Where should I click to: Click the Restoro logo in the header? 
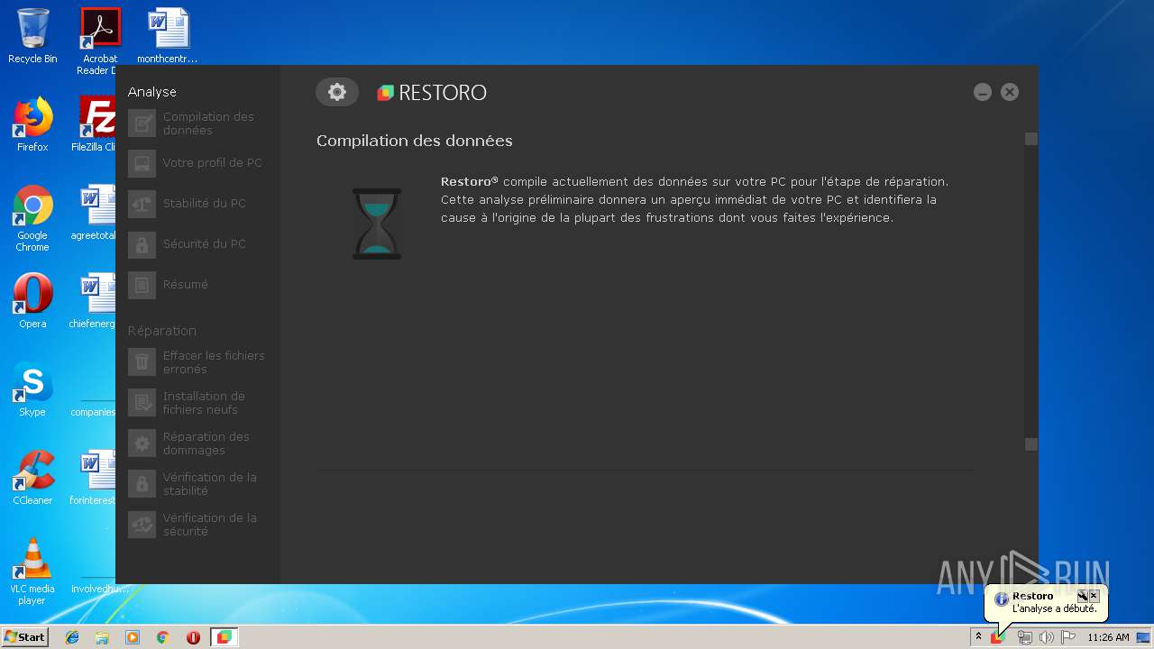click(x=432, y=93)
